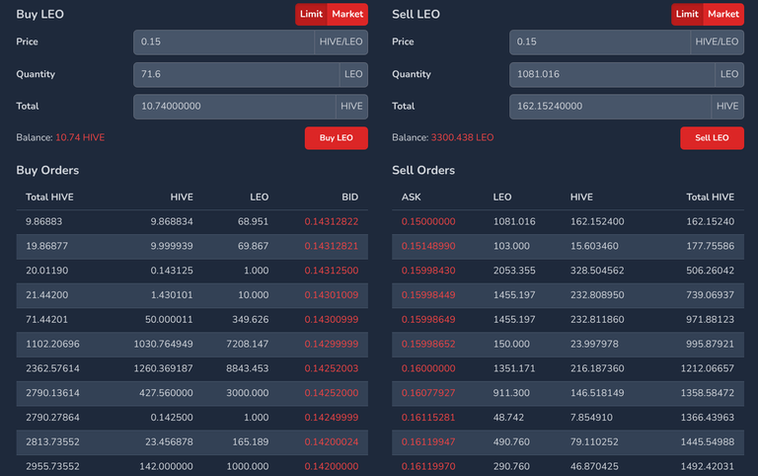Click bid price 0.14249999
The image size is (758, 476).
[x=332, y=418]
